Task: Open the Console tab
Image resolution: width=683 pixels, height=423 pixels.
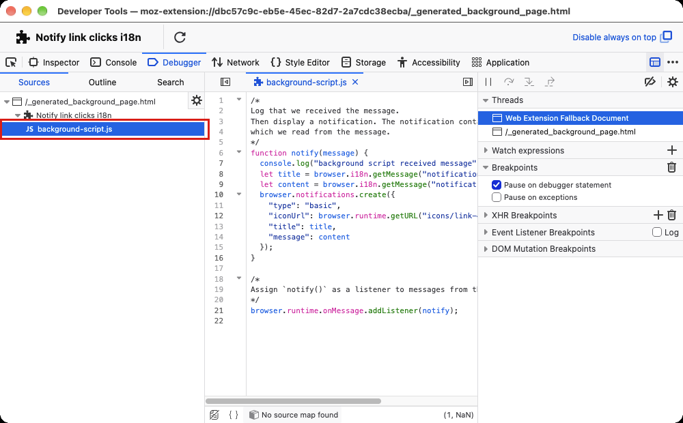Action: (x=113, y=62)
